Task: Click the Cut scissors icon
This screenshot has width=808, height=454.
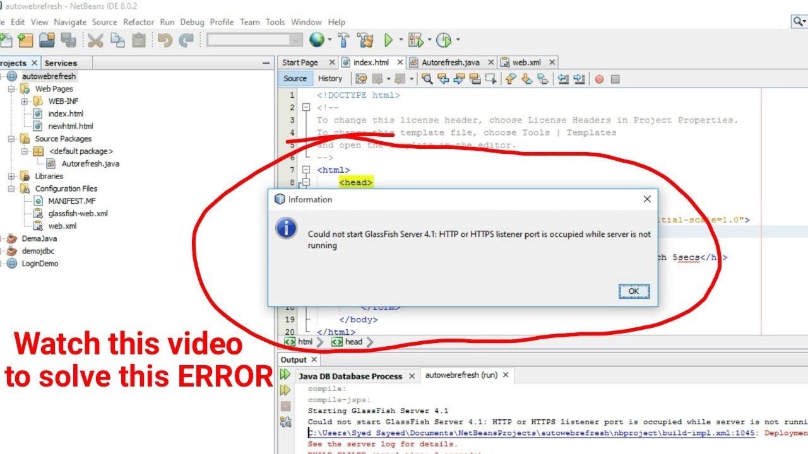Action: coord(95,40)
